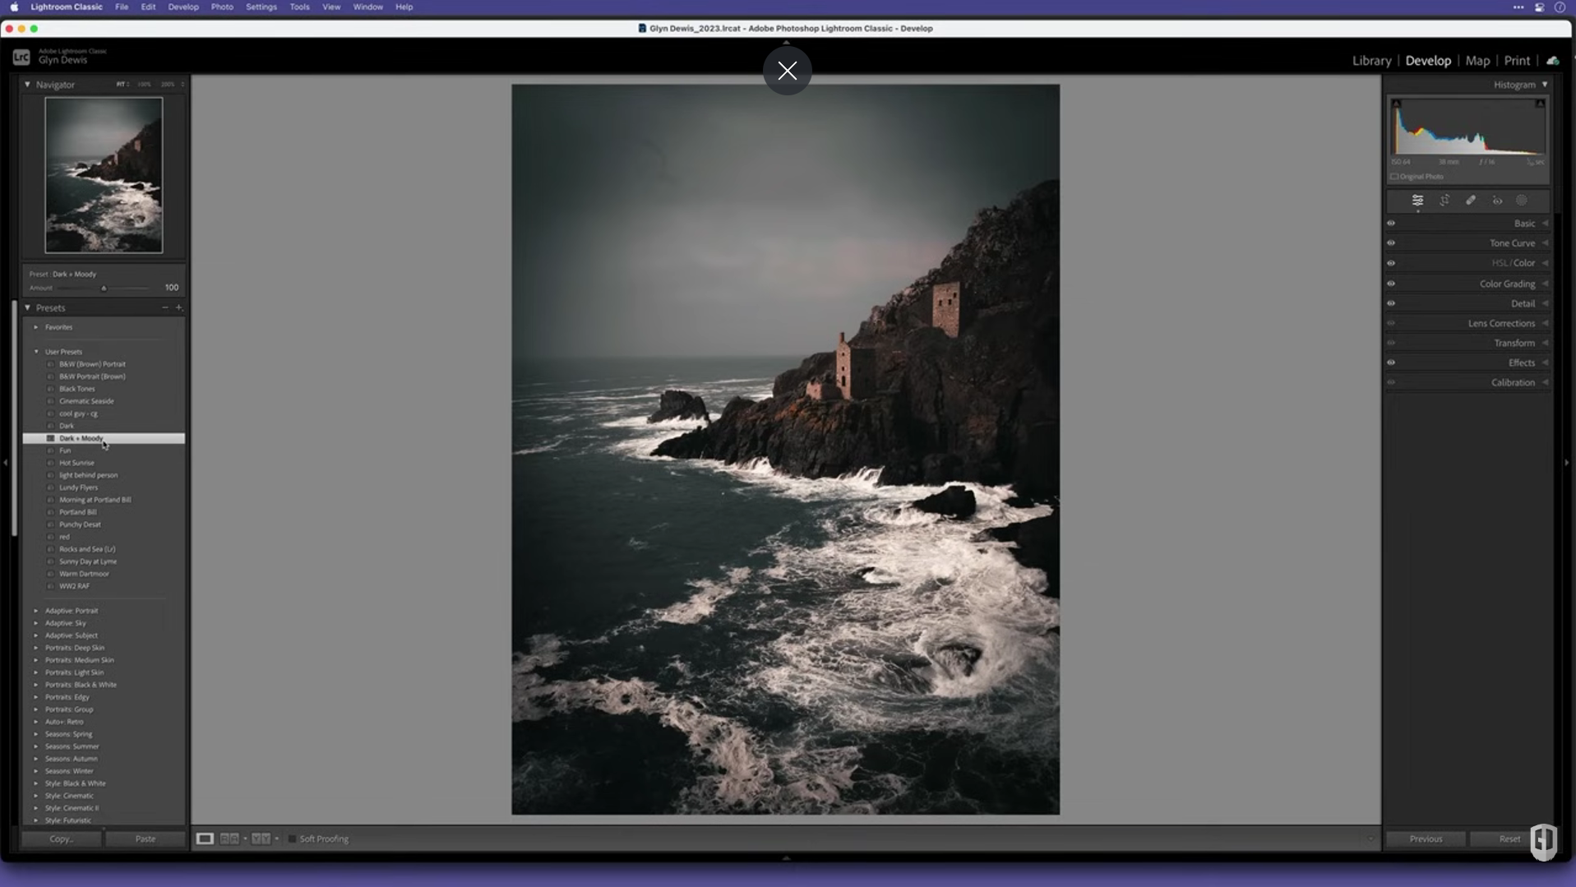
Task: Open the File menu
Action: click(122, 7)
